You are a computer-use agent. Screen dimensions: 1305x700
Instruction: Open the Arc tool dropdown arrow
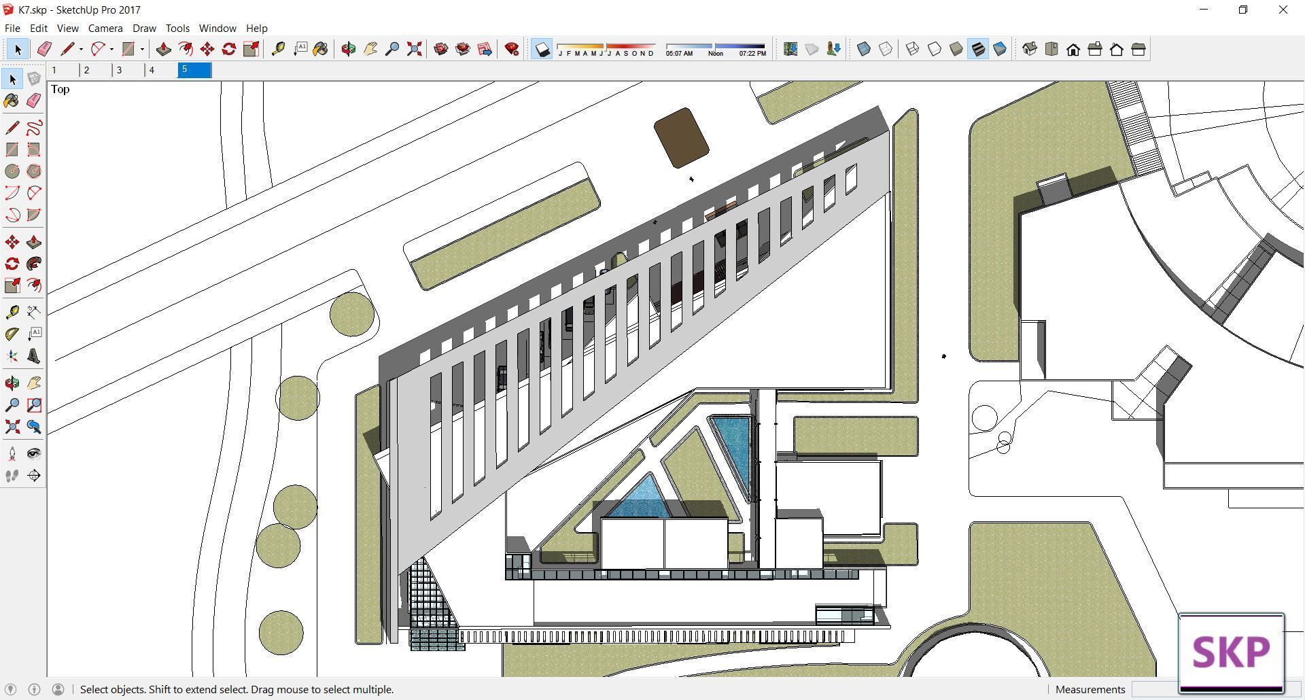(110, 49)
